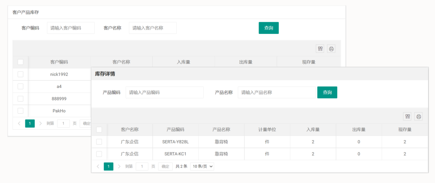Click print icon in 库存详情 table toolbar
The height and width of the screenshot is (183, 435).
(x=418, y=116)
